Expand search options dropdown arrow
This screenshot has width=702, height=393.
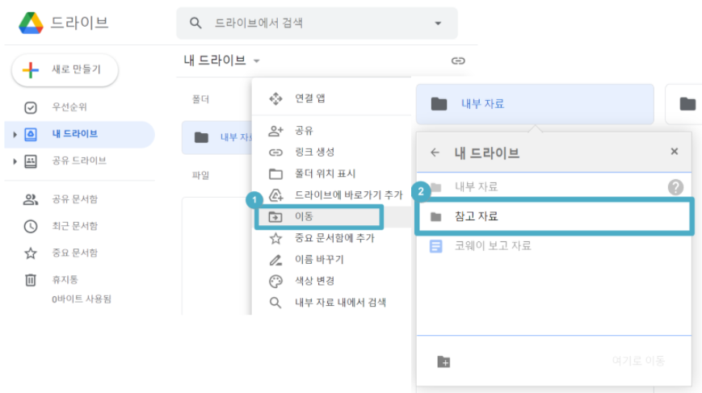pyautogui.click(x=438, y=23)
